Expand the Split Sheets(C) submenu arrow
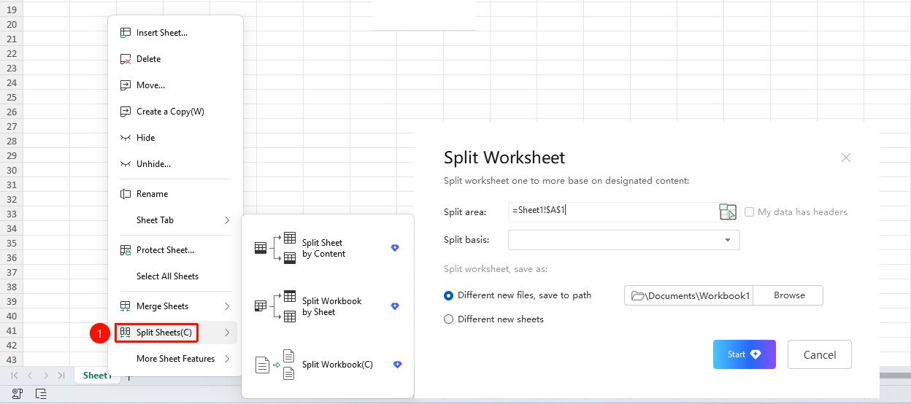Viewport: 911px width, 404px height. [x=227, y=333]
